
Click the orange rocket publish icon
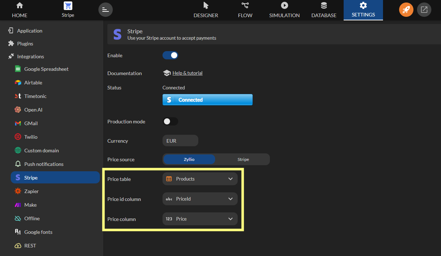pos(406,10)
